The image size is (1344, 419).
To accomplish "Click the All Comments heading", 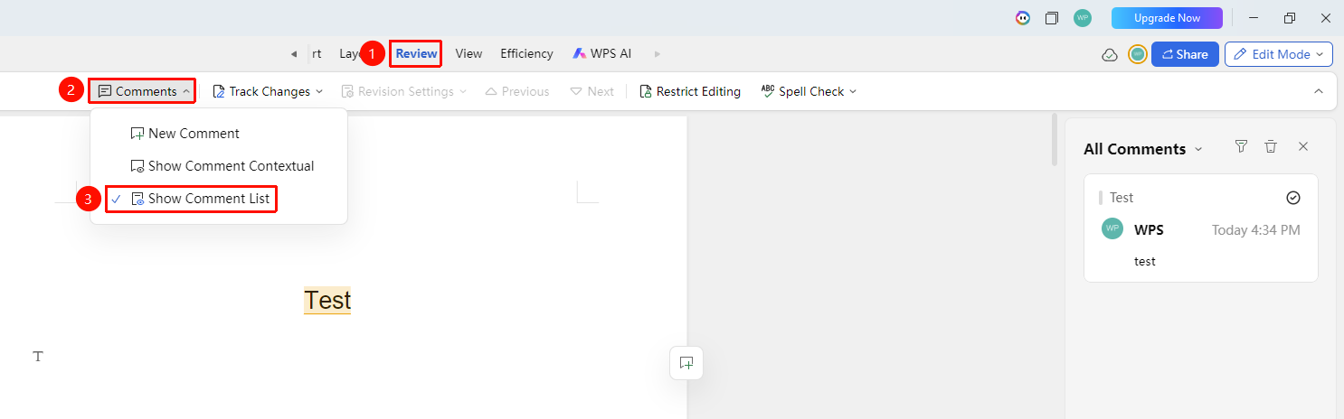I will coord(1134,149).
